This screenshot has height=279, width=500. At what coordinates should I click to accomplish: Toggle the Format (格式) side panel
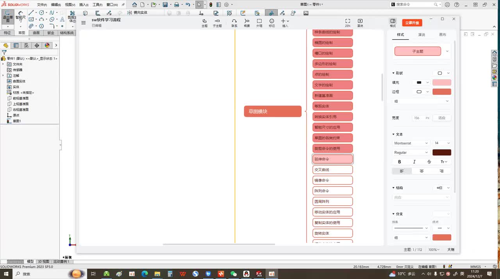pos(393,23)
